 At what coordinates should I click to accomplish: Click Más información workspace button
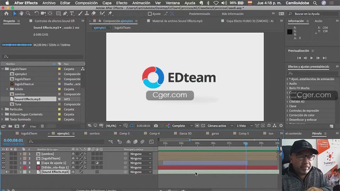pyautogui.click(x=233, y=14)
